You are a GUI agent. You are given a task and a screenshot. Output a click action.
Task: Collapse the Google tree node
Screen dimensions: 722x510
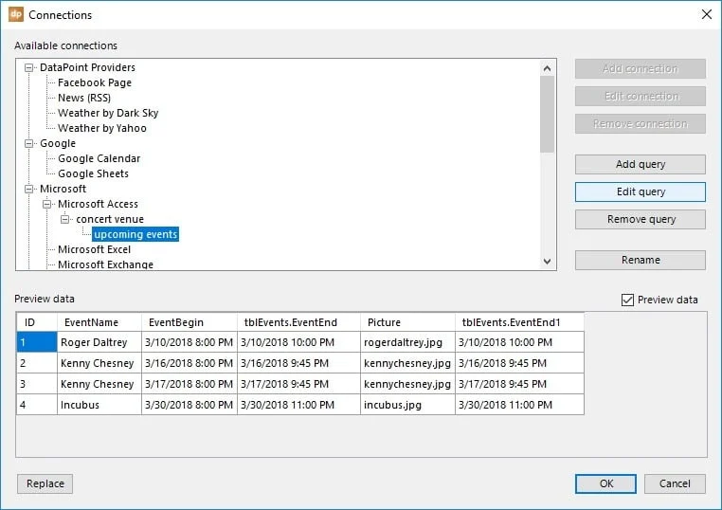29,143
